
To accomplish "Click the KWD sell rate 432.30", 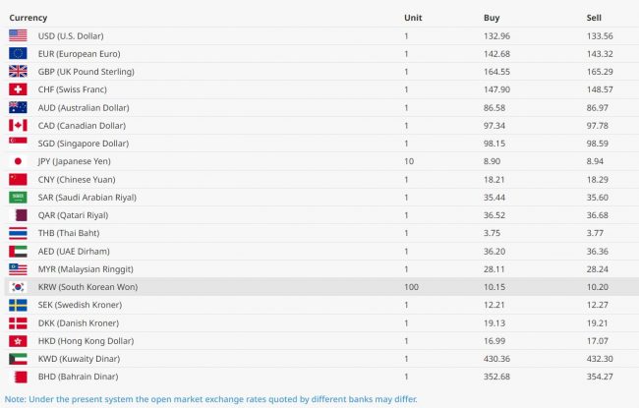I will [x=600, y=359].
